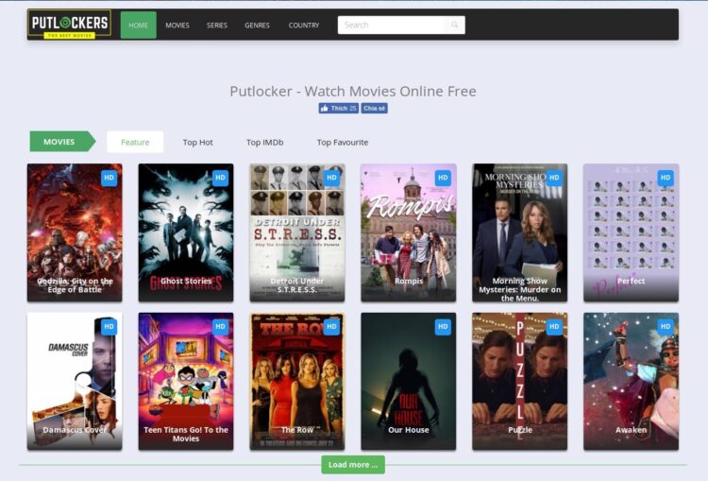Open Godzilla: City on the Edge of Battle

75,232
